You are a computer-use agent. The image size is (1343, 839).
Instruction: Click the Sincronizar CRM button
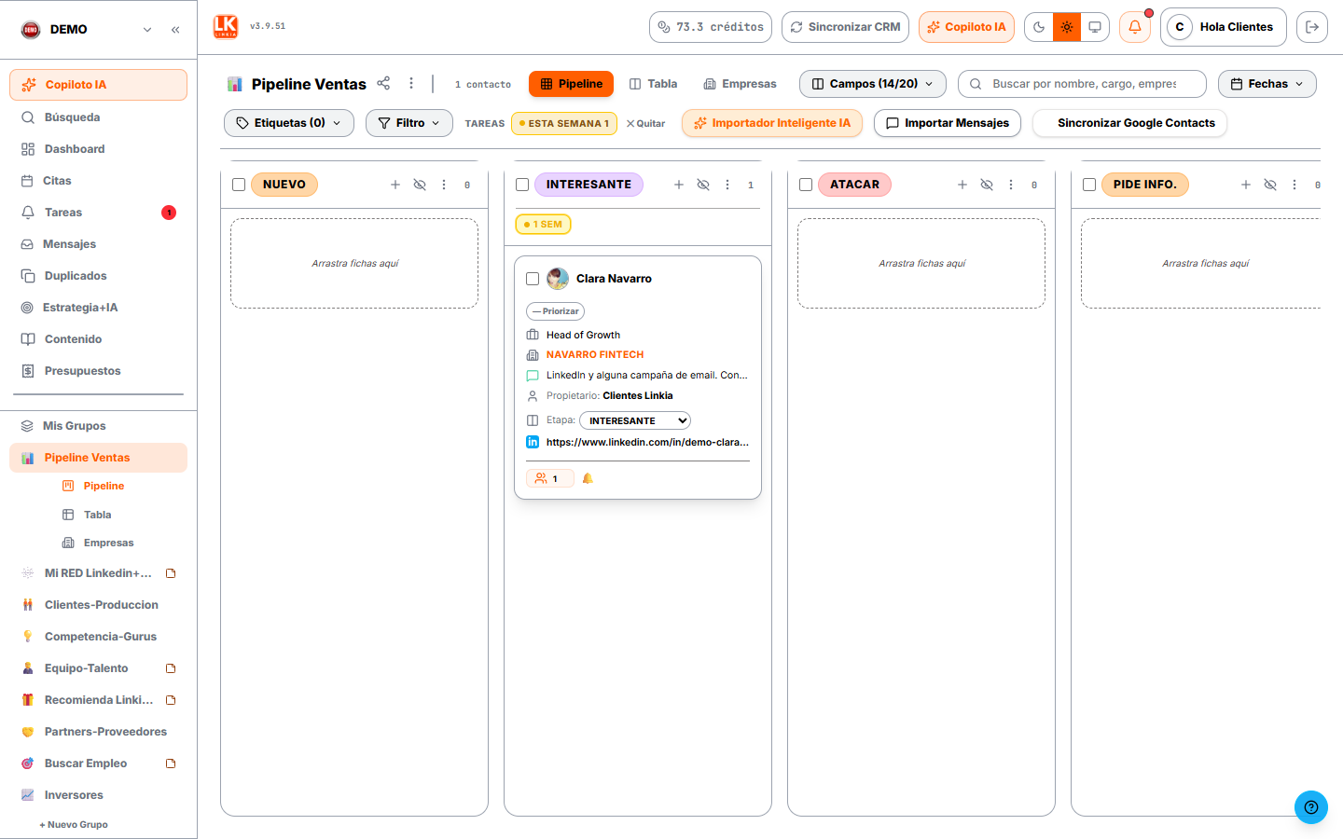click(x=845, y=27)
